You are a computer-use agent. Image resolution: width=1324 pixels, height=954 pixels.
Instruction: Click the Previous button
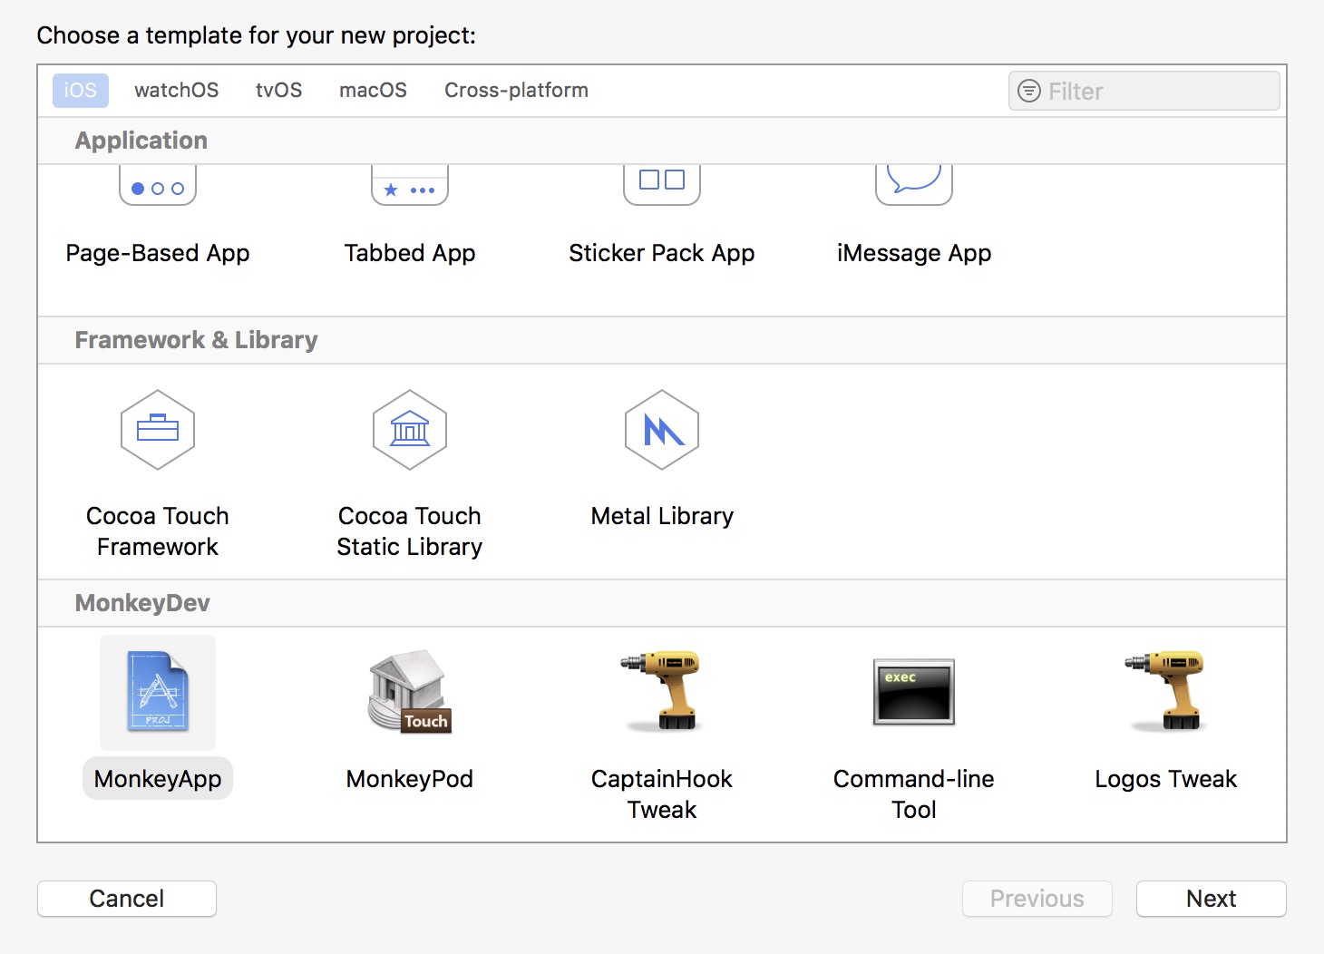tap(1037, 899)
